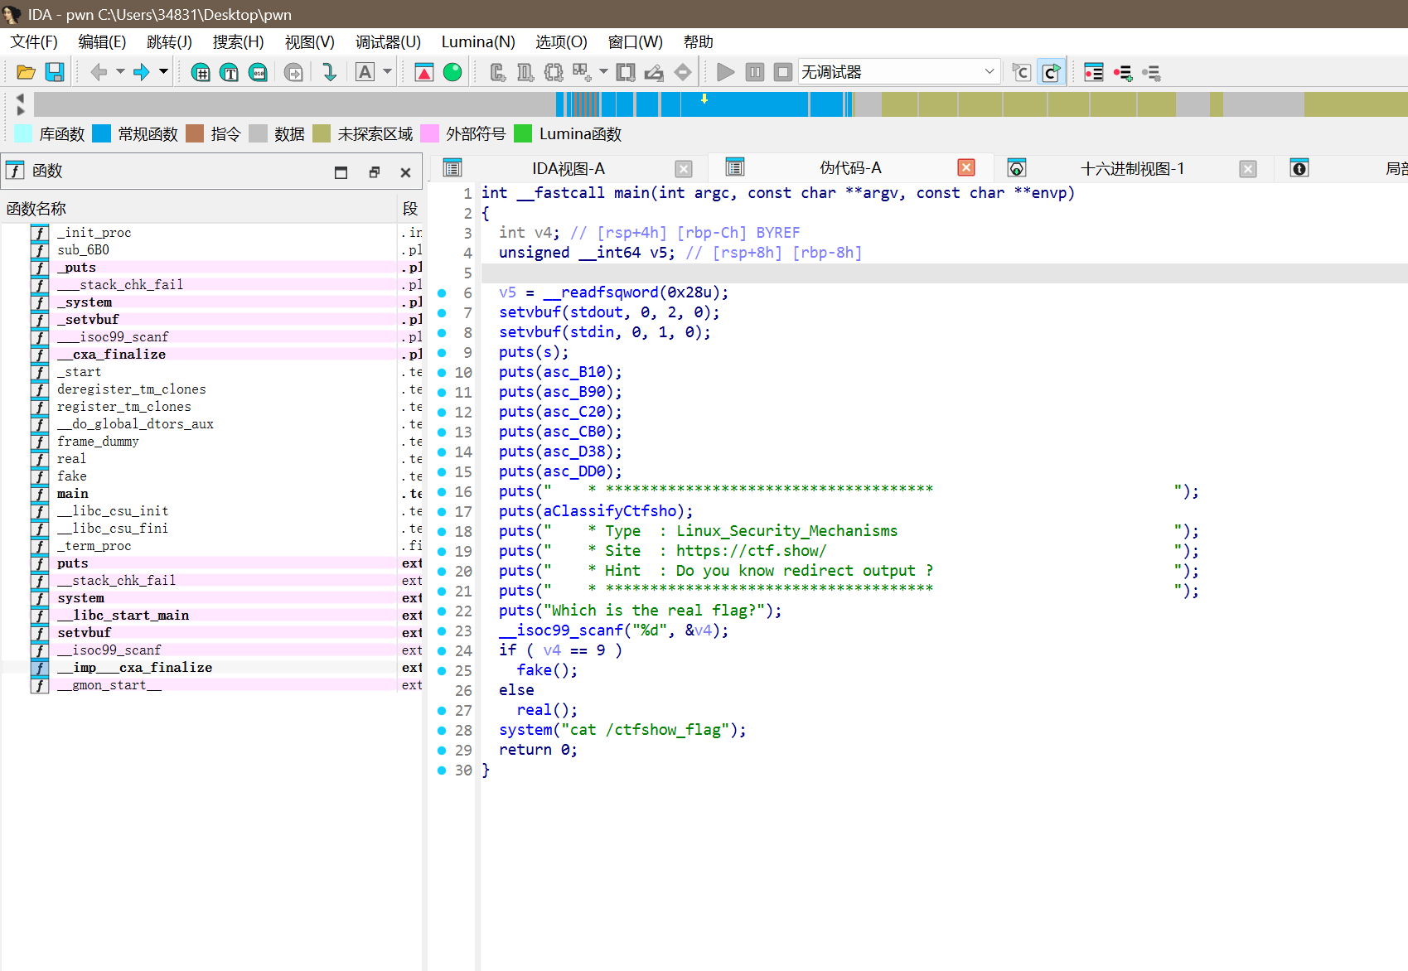Toggle breakpoint dot on line 28
This screenshot has height=971, width=1408.
tap(442, 730)
